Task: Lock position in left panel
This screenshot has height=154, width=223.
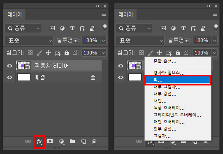Action: coord(49,53)
